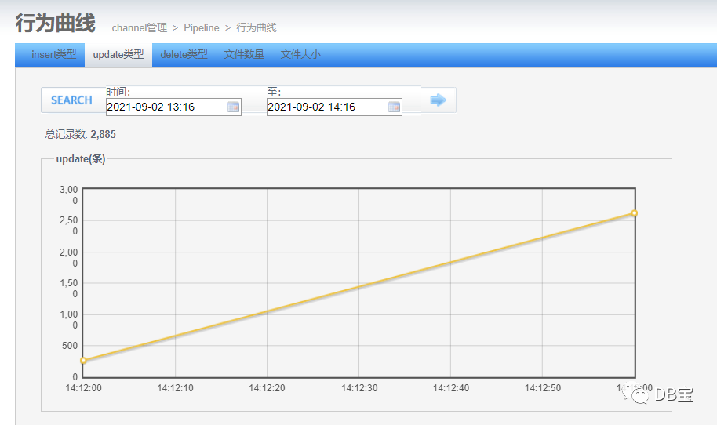Open the delete类型 tab
This screenshot has width=717, height=425.
pyautogui.click(x=184, y=54)
